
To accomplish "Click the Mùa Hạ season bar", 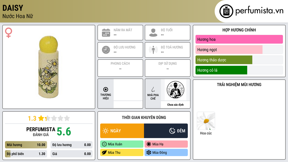I will pos(166,144).
